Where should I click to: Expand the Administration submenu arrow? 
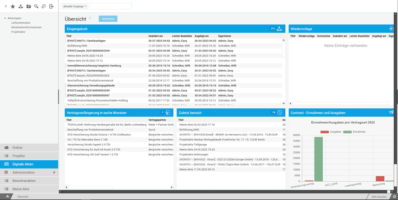click(x=54, y=172)
